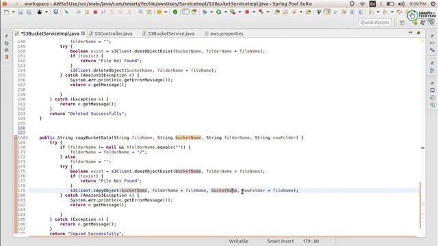Image resolution: width=438 pixels, height=246 pixels.
Task: Click the green Run icon
Action: 219,12
